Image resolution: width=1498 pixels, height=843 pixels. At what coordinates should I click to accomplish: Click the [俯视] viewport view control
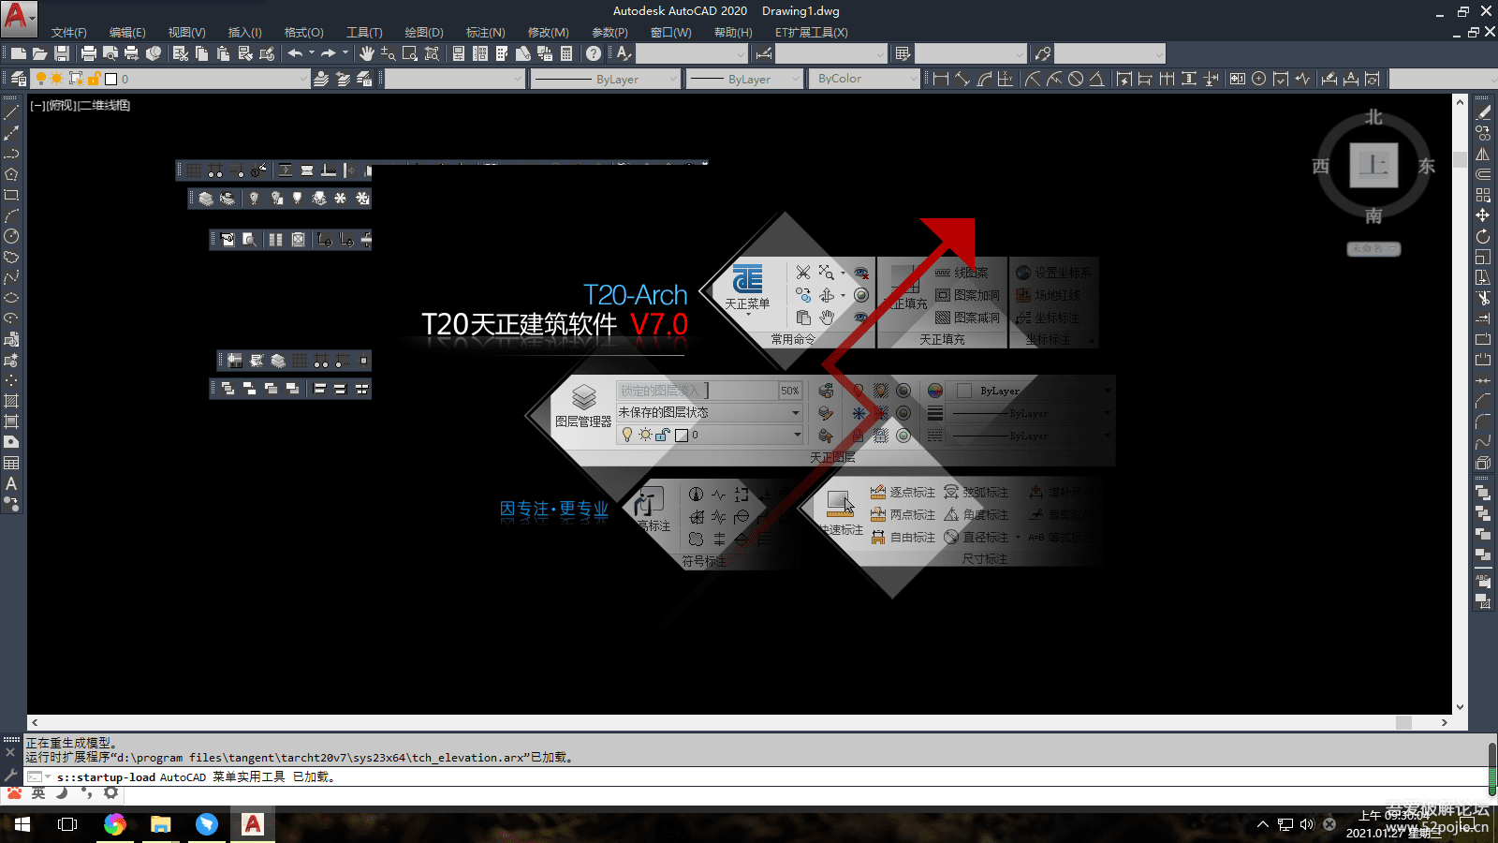pyautogui.click(x=61, y=105)
